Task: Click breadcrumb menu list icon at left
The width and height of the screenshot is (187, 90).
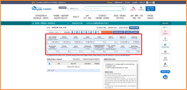Action: pos(33,23)
